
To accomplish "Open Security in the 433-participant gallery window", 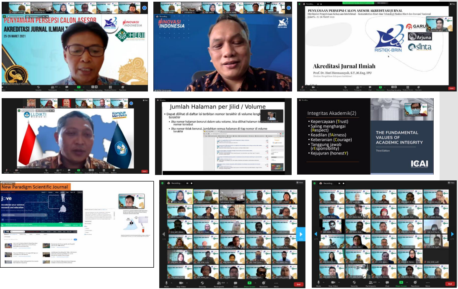I will click(x=354, y=284).
